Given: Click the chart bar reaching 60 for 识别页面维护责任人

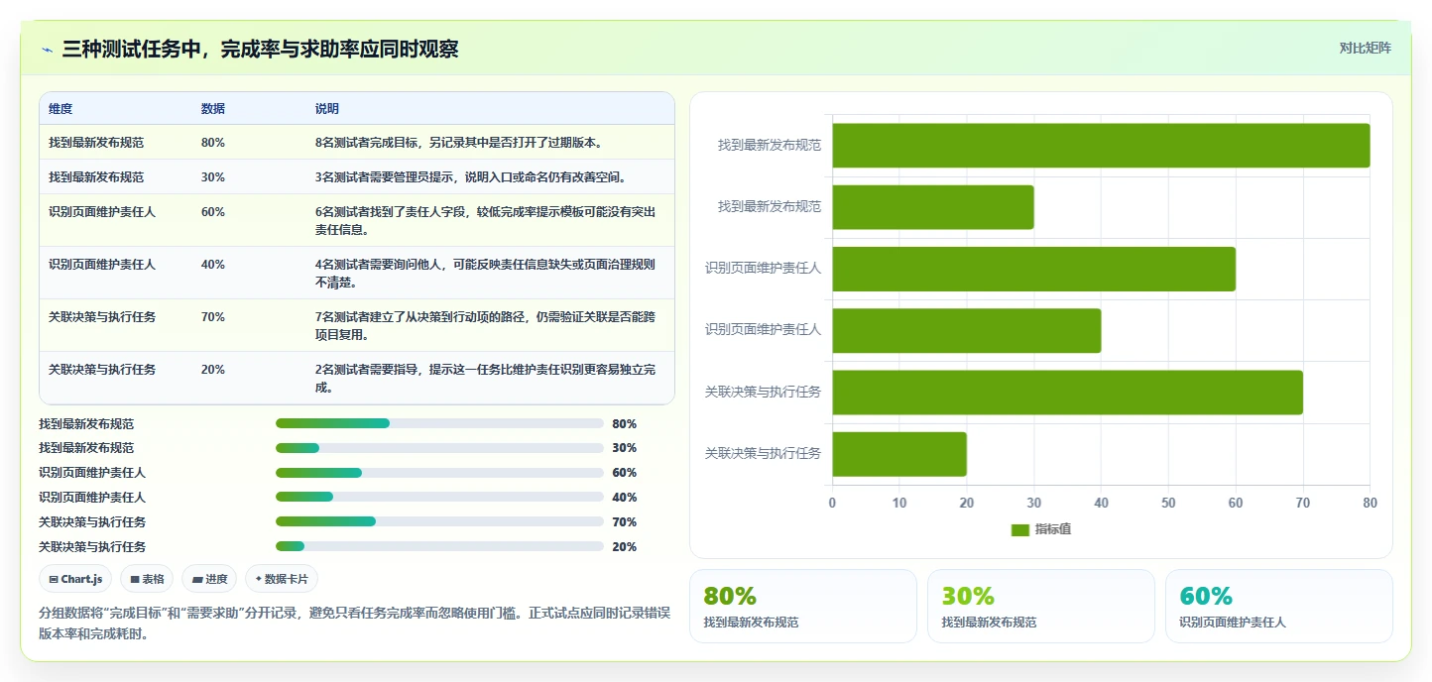Looking at the screenshot, I should click(x=1033, y=269).
